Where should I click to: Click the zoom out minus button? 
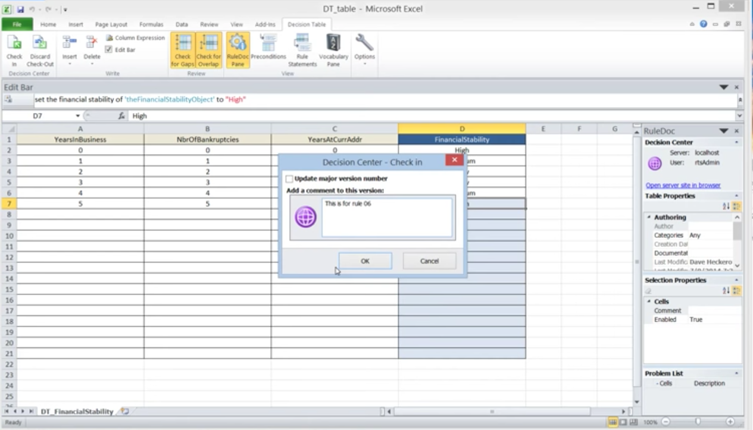click(x=665, y=422)
